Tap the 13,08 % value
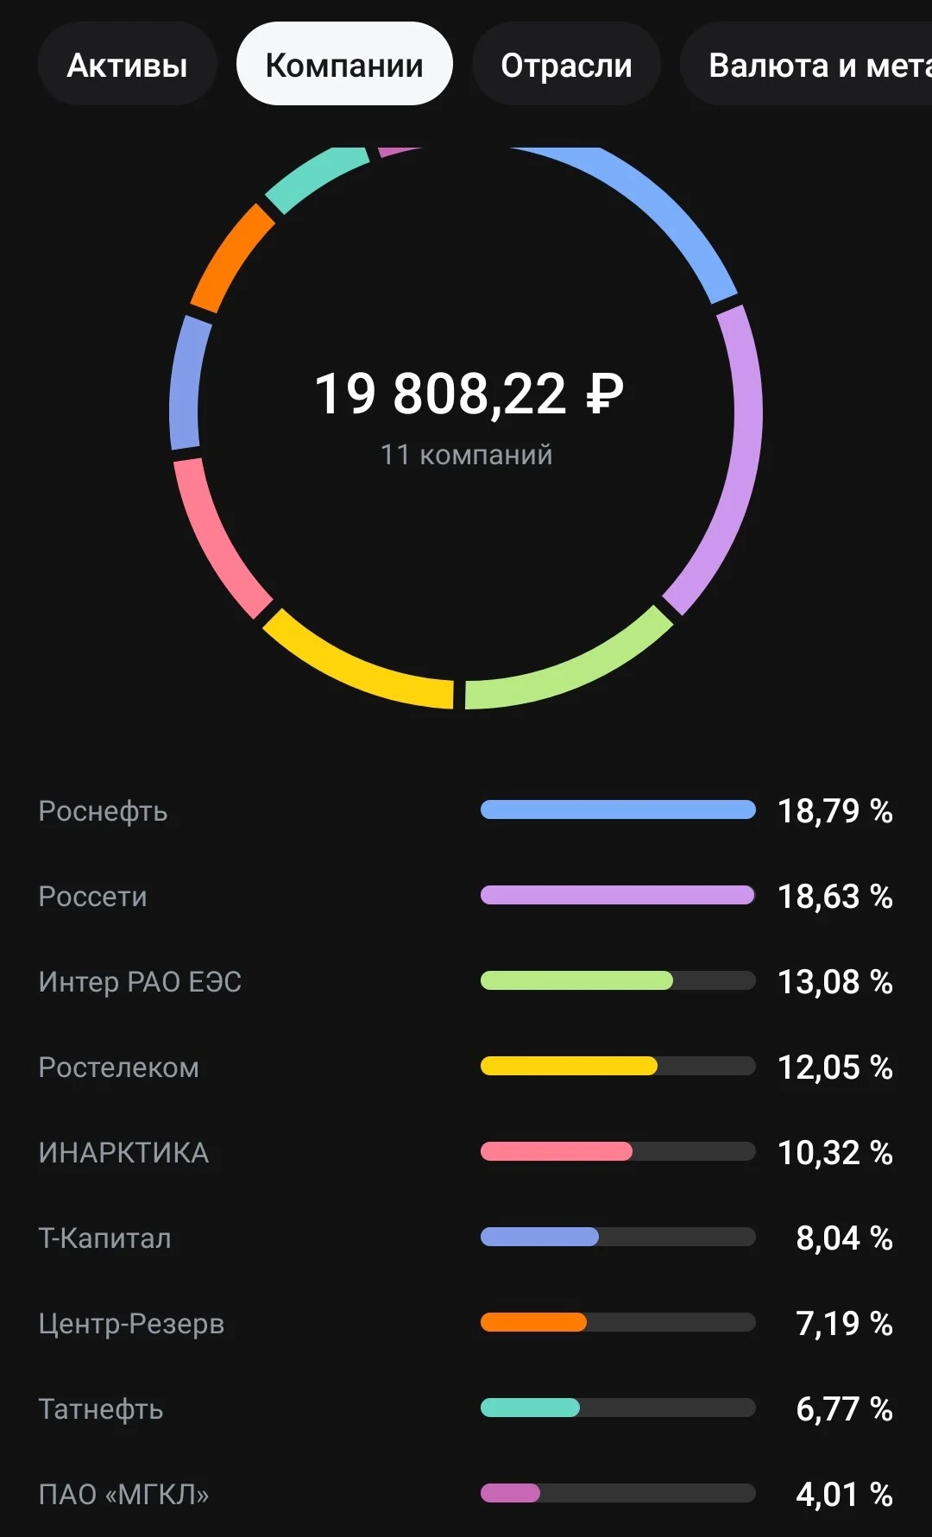The width and height of the screenshot is (932, 1537). pyautogui.click(x=835, y=982)
